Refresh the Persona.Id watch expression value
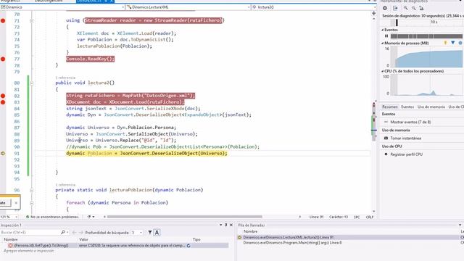The height and width of the screenshot is (261, 464). [x=188, y=246]
